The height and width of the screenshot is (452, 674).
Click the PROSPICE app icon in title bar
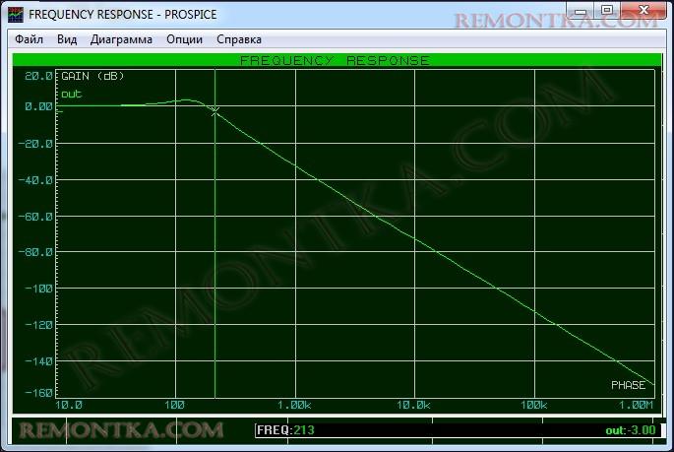(x=16, y=15)
